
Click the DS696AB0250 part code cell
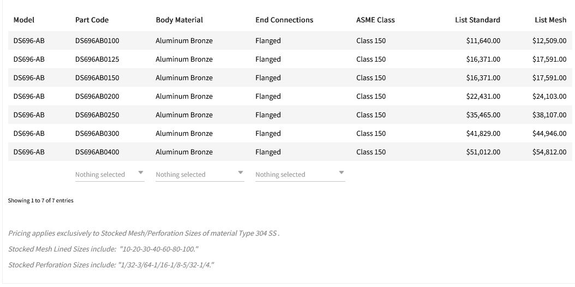coord(97,115)
